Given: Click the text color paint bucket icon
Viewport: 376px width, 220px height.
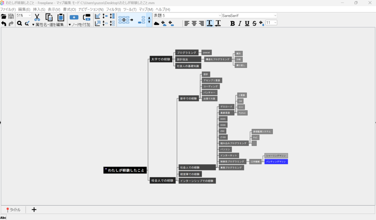Looking at the screenshot, I should pos(261,23).
